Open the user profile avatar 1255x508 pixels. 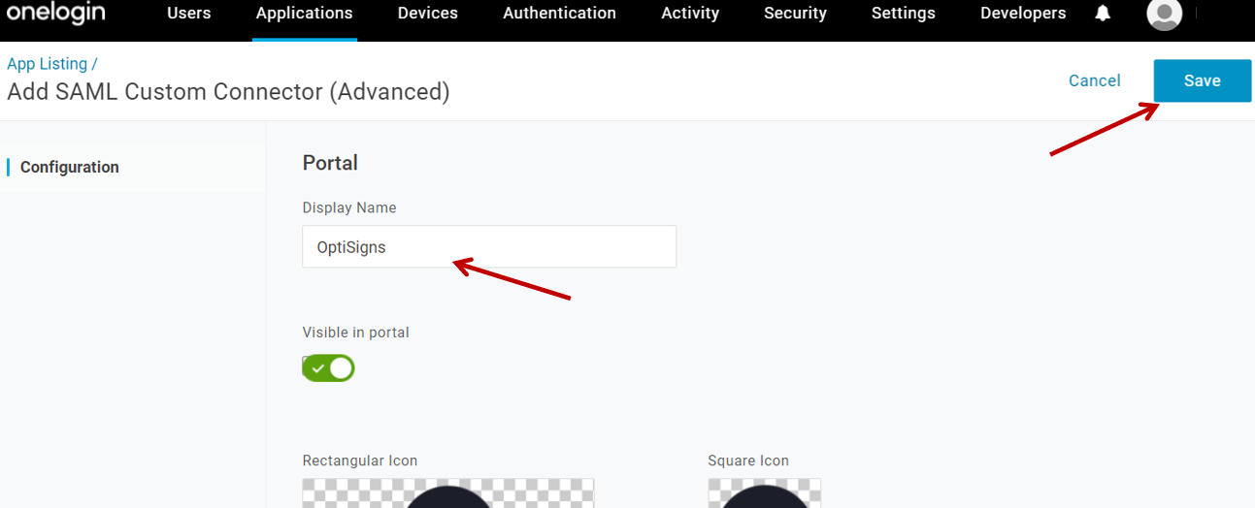(x=1164, y=14)
